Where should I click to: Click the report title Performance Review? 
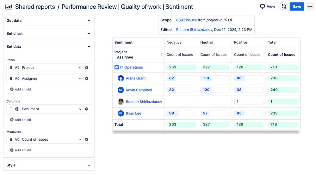point(127,7)
